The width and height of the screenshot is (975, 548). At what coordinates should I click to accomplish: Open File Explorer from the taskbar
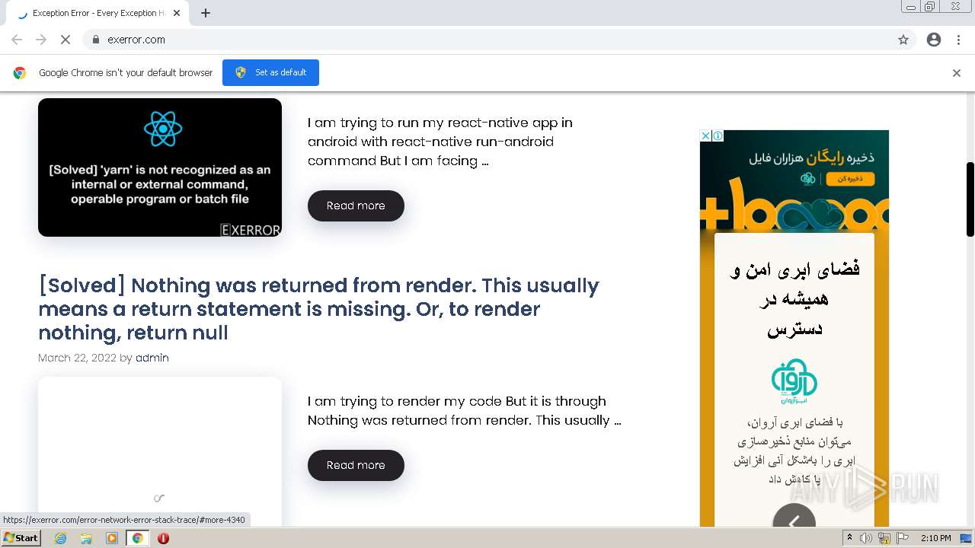coord(86,538)
